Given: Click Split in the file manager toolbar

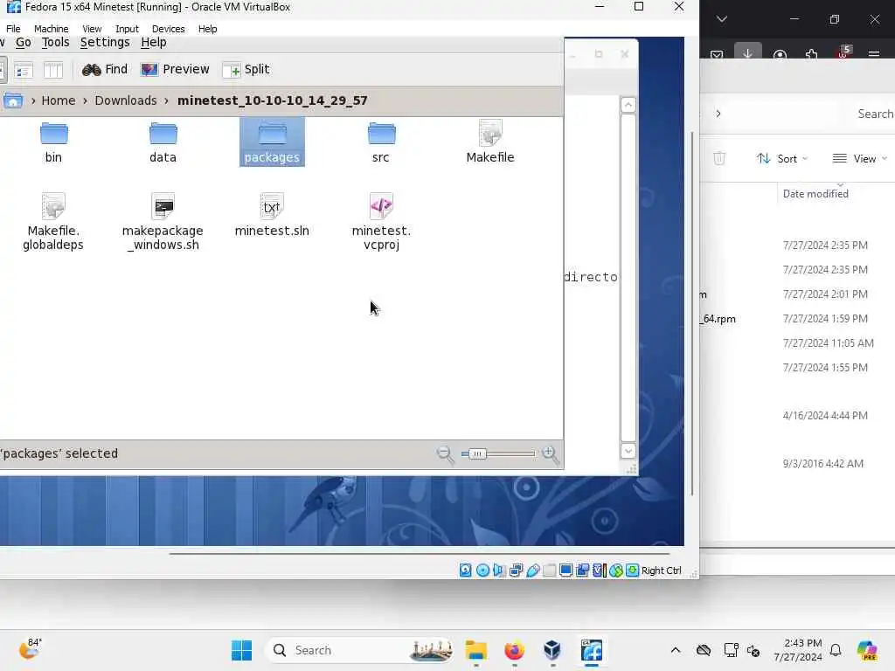Looking at the screenshot, I should pos(246,69).
